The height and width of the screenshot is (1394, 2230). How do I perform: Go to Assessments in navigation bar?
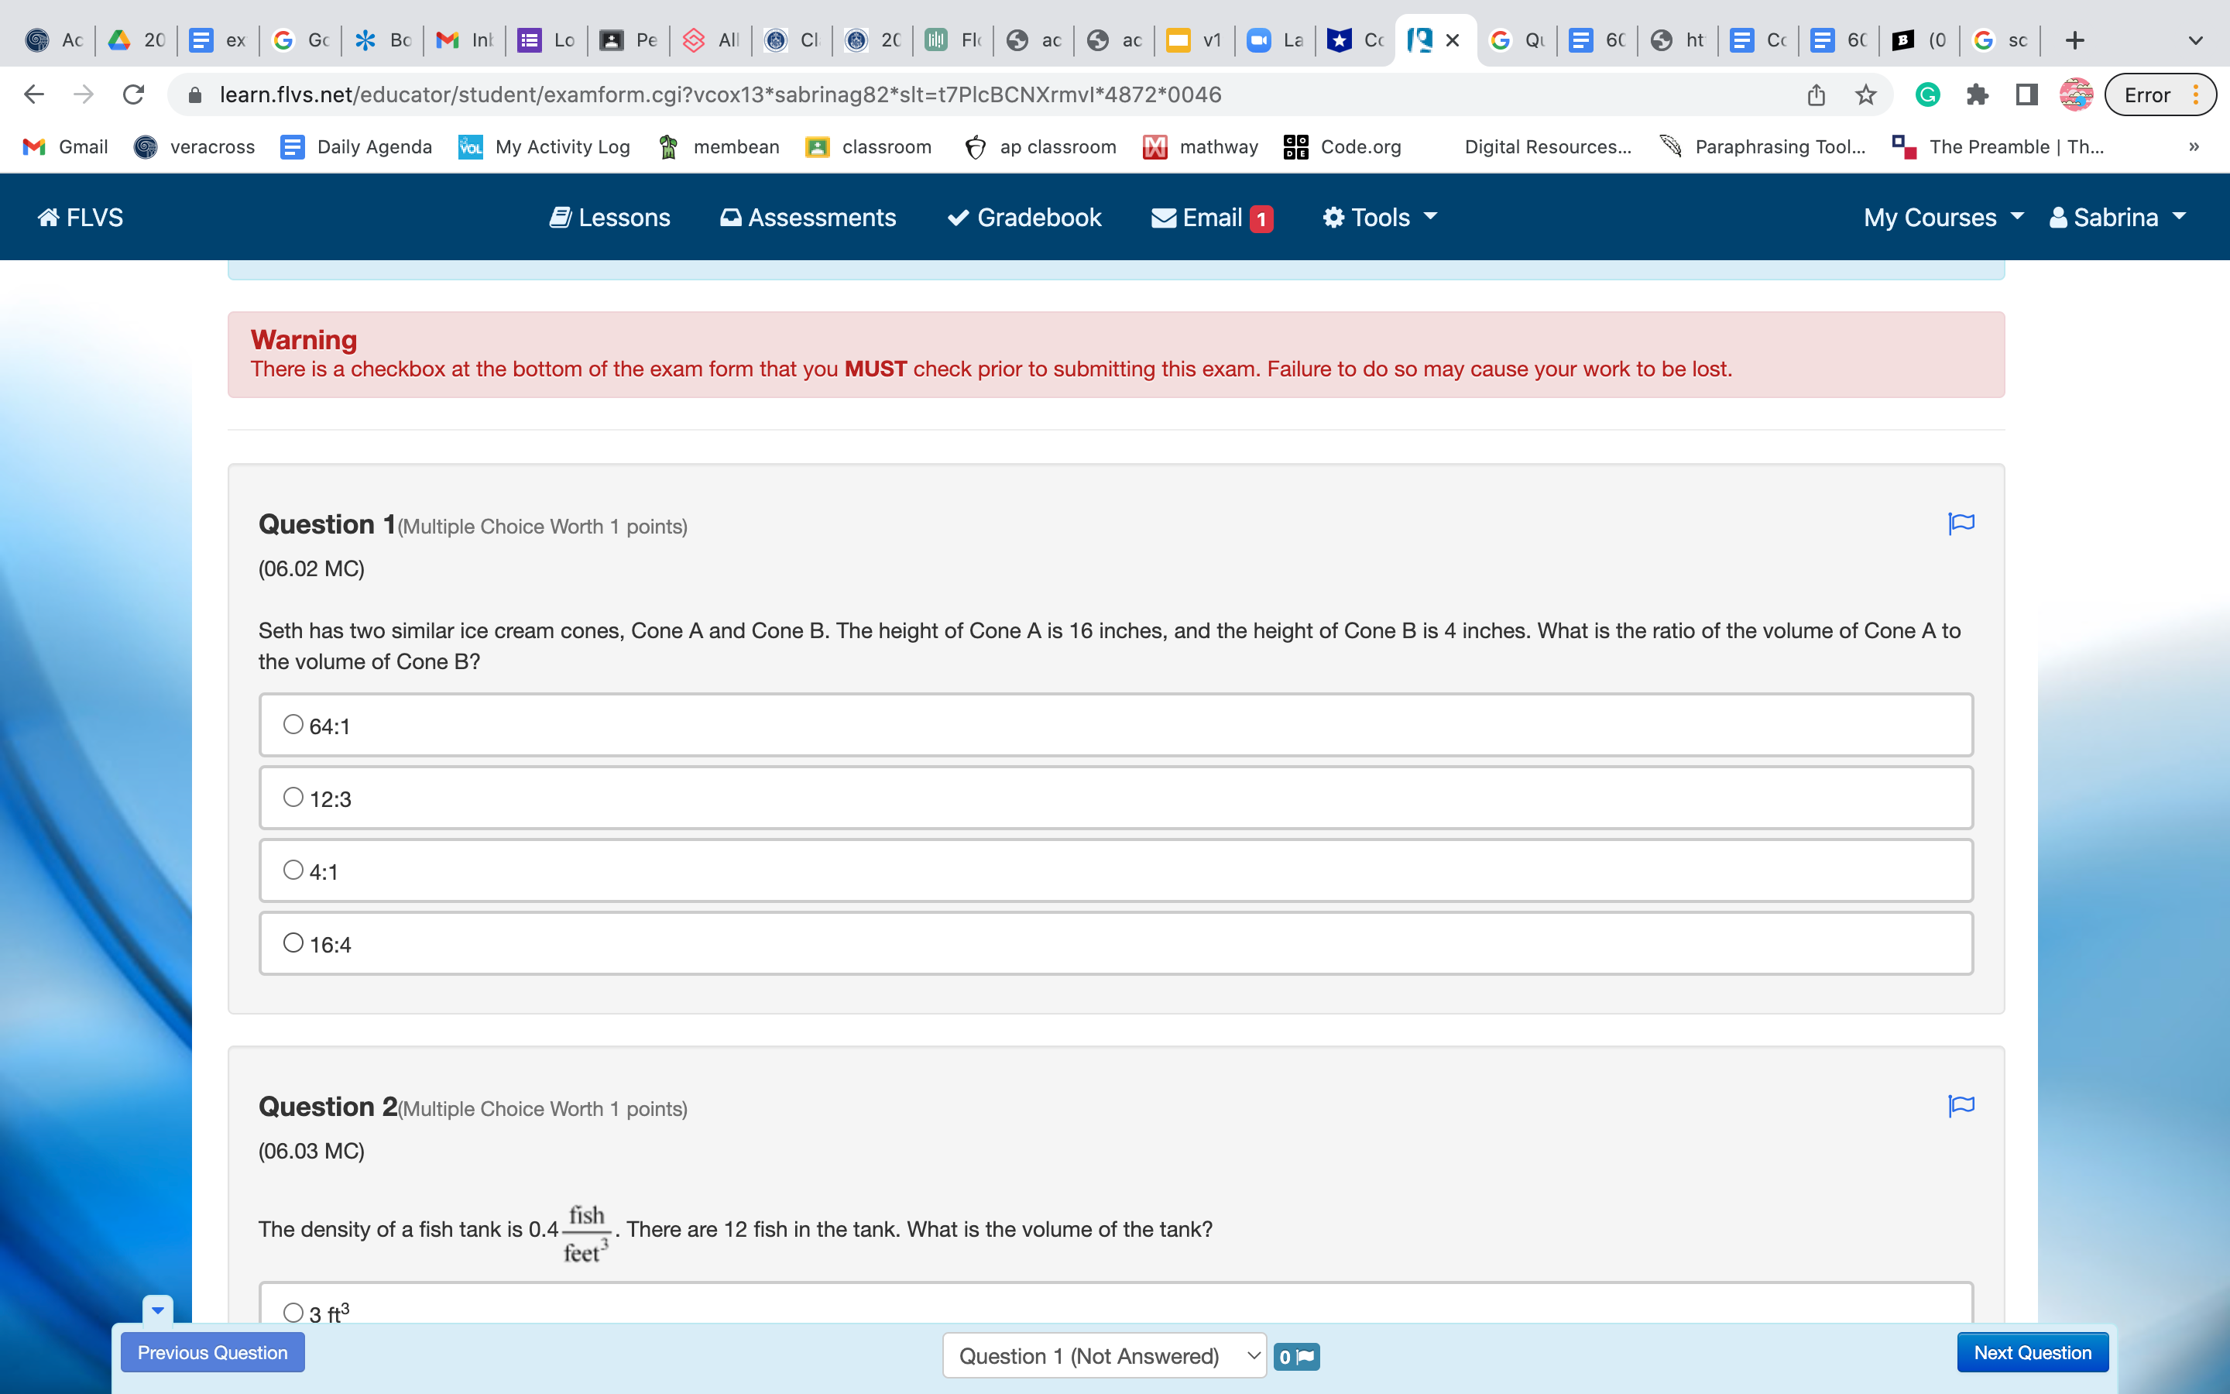(808, 218)
